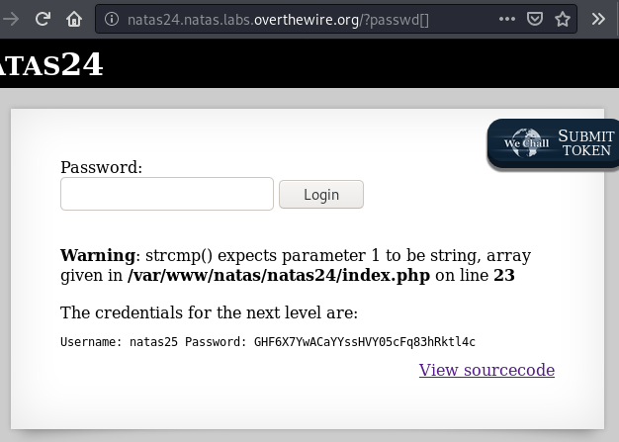Click the Password: field label
The height and width of the screenshot is (442, 619).
(102, 167)
